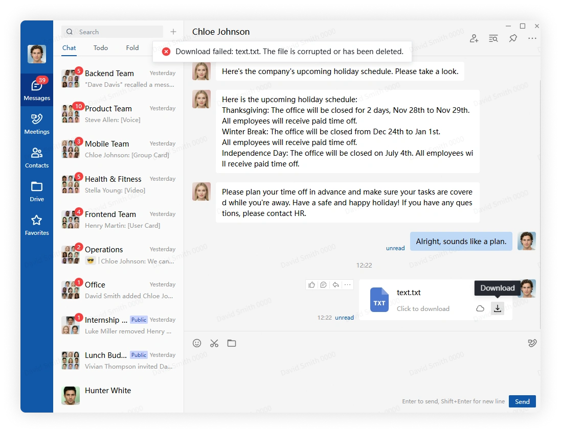Image resolution: width=561 pixels, height=433 pixels.
Task: Click the download icon for text.txt
Action: point(497,308)
